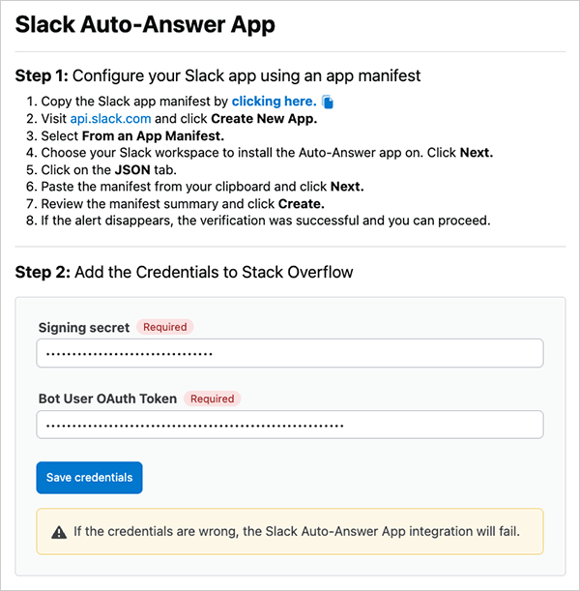
Task: Focus the Bot User OAuth Token field
Action: click(290, 425)
